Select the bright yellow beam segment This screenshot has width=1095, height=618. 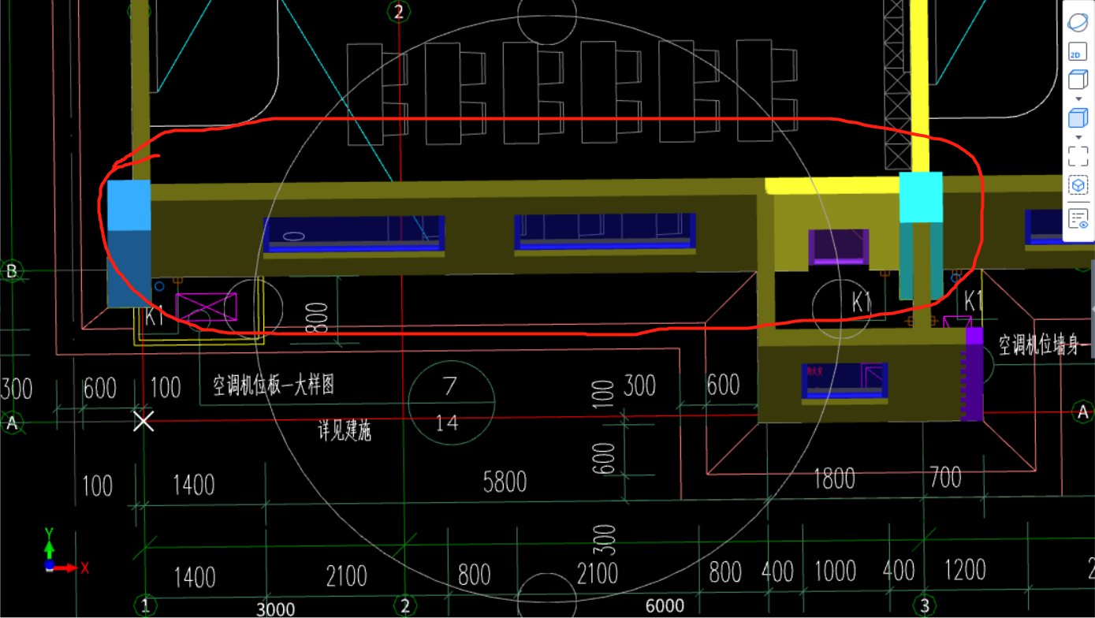[x=832, y=186]
